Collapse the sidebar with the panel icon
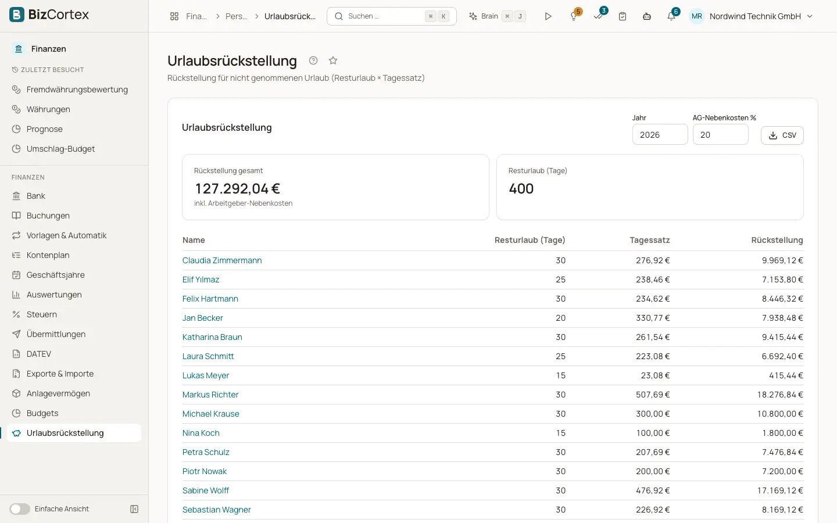The image size is (837, 523). click(134, 509)
